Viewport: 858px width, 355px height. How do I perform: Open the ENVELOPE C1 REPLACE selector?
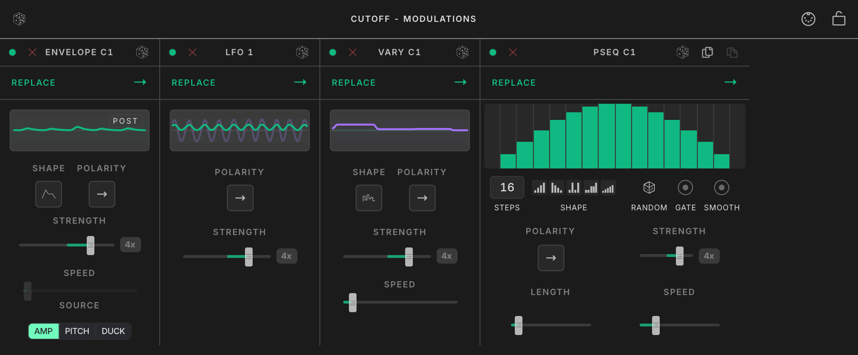[x=79, y=83]
